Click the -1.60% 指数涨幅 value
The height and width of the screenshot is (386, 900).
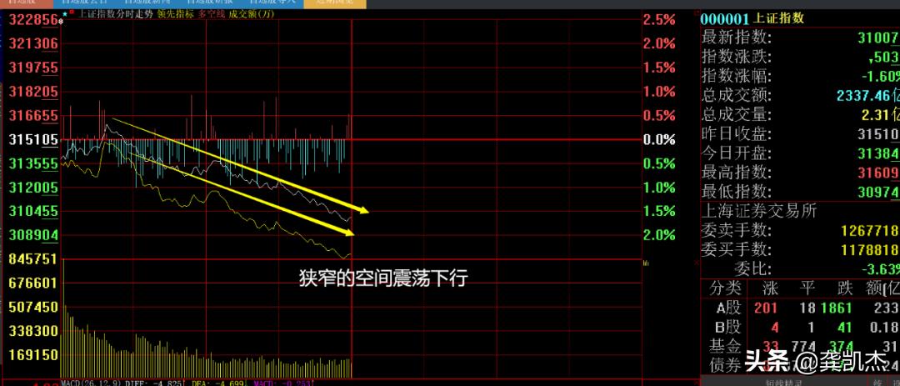point(880,77)
